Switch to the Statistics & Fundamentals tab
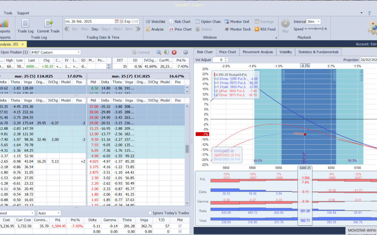The height and width of the screenshot is (235, 377). pyautogui.click(x=318, y=52)
